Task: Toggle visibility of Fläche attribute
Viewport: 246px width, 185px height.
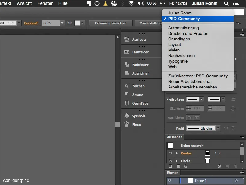Action: (170, 161)
